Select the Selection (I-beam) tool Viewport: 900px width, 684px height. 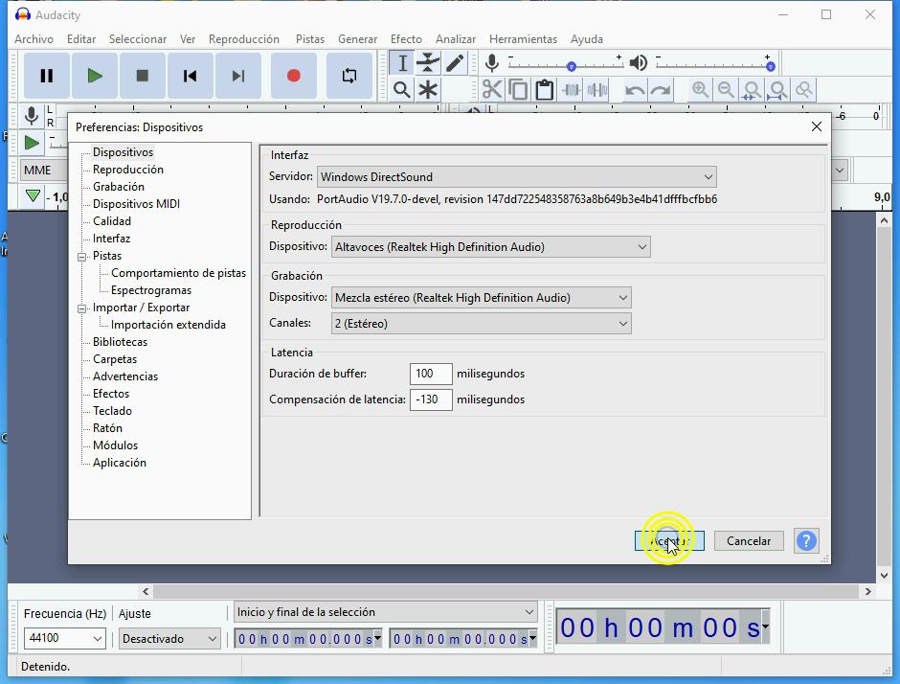402,63
